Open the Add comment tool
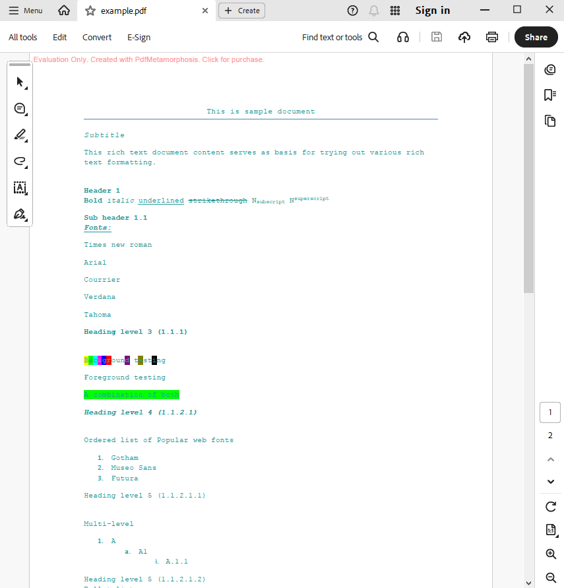 click(x=20, y=108)
